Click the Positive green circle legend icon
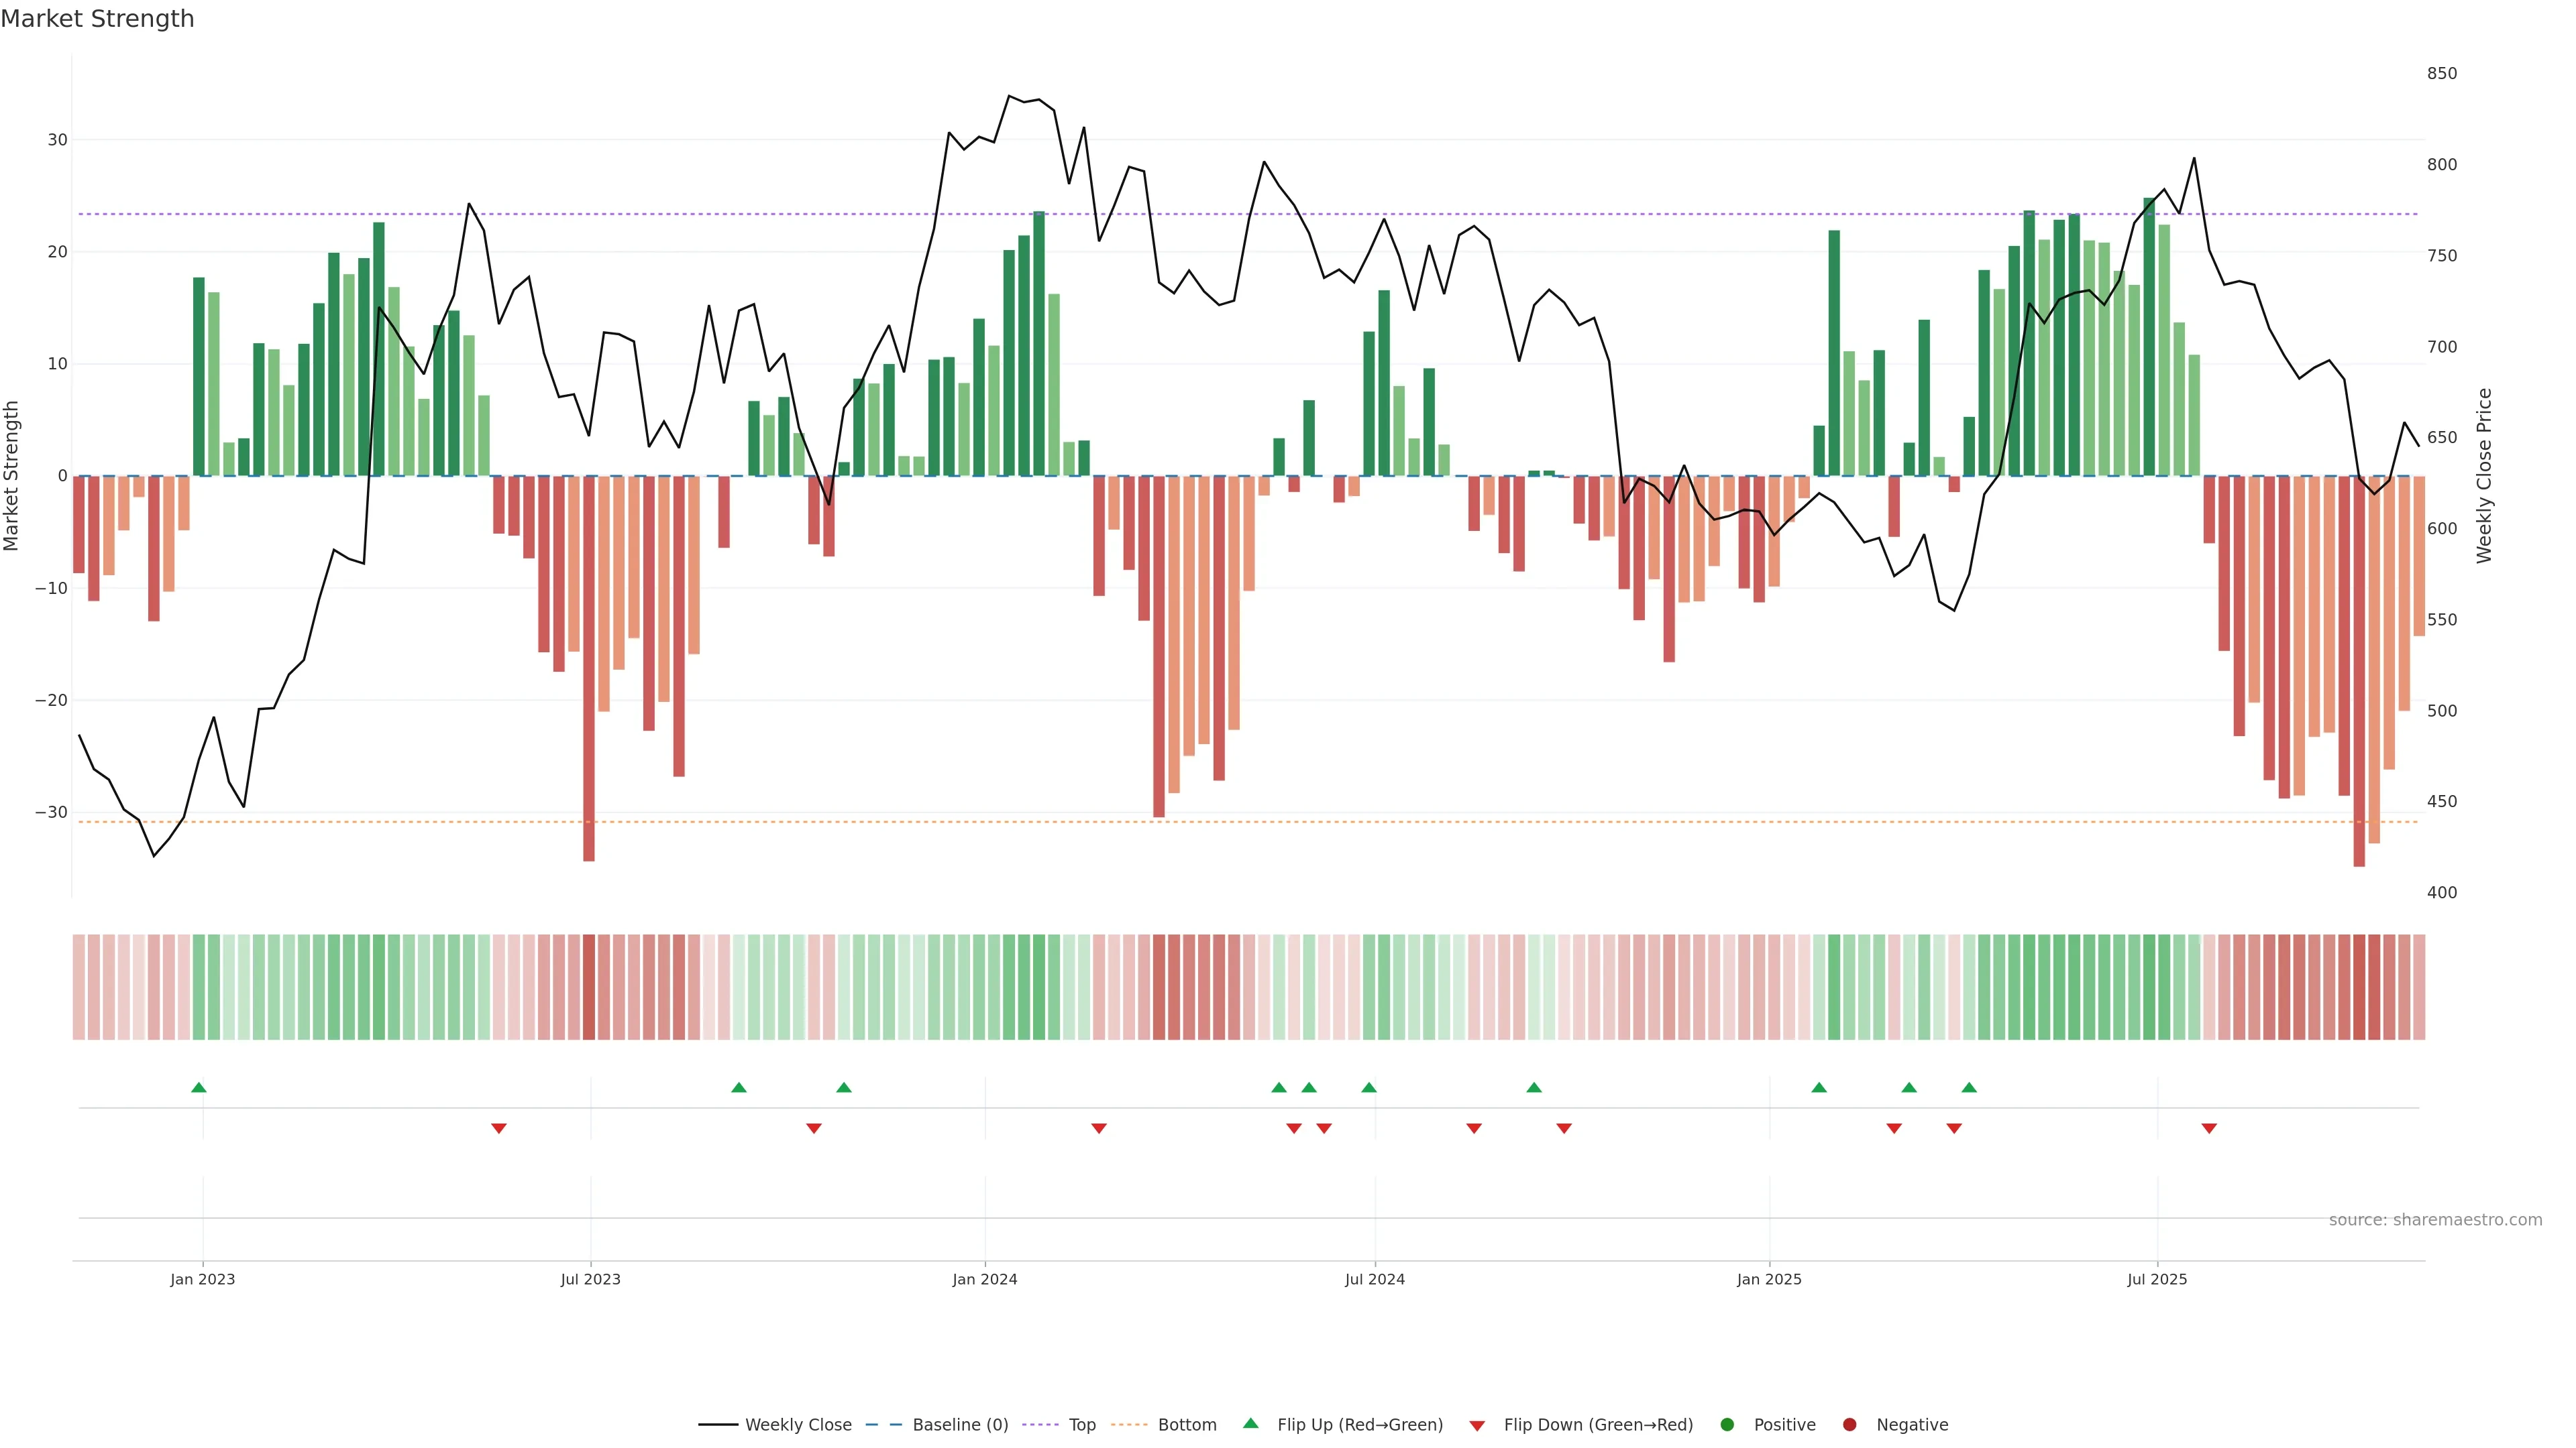 1727,1425
